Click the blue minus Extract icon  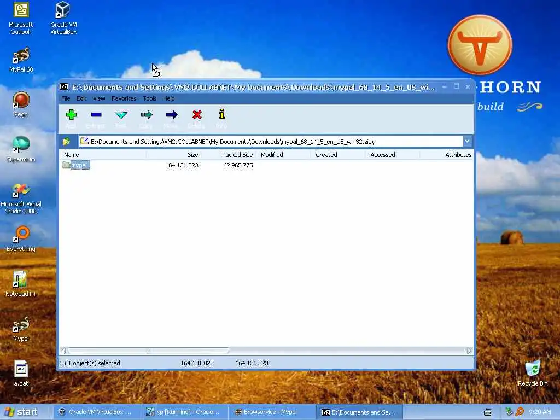[96, 115]
